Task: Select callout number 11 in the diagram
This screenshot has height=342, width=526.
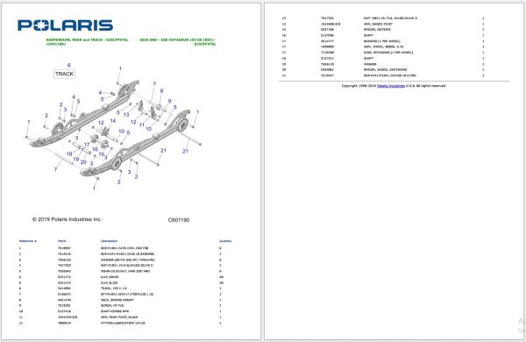Action: point(142,125)
